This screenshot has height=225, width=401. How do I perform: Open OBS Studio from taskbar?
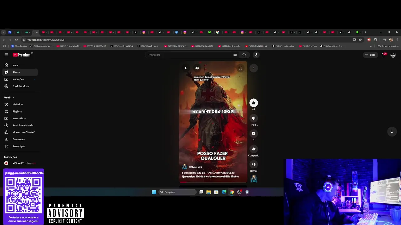pyautogui.click(x=239, y=192)
